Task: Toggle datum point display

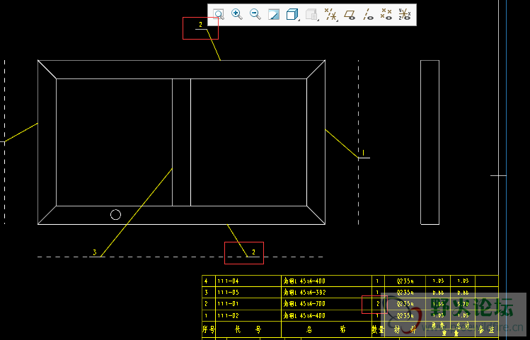Action: [x=386, y=15]
